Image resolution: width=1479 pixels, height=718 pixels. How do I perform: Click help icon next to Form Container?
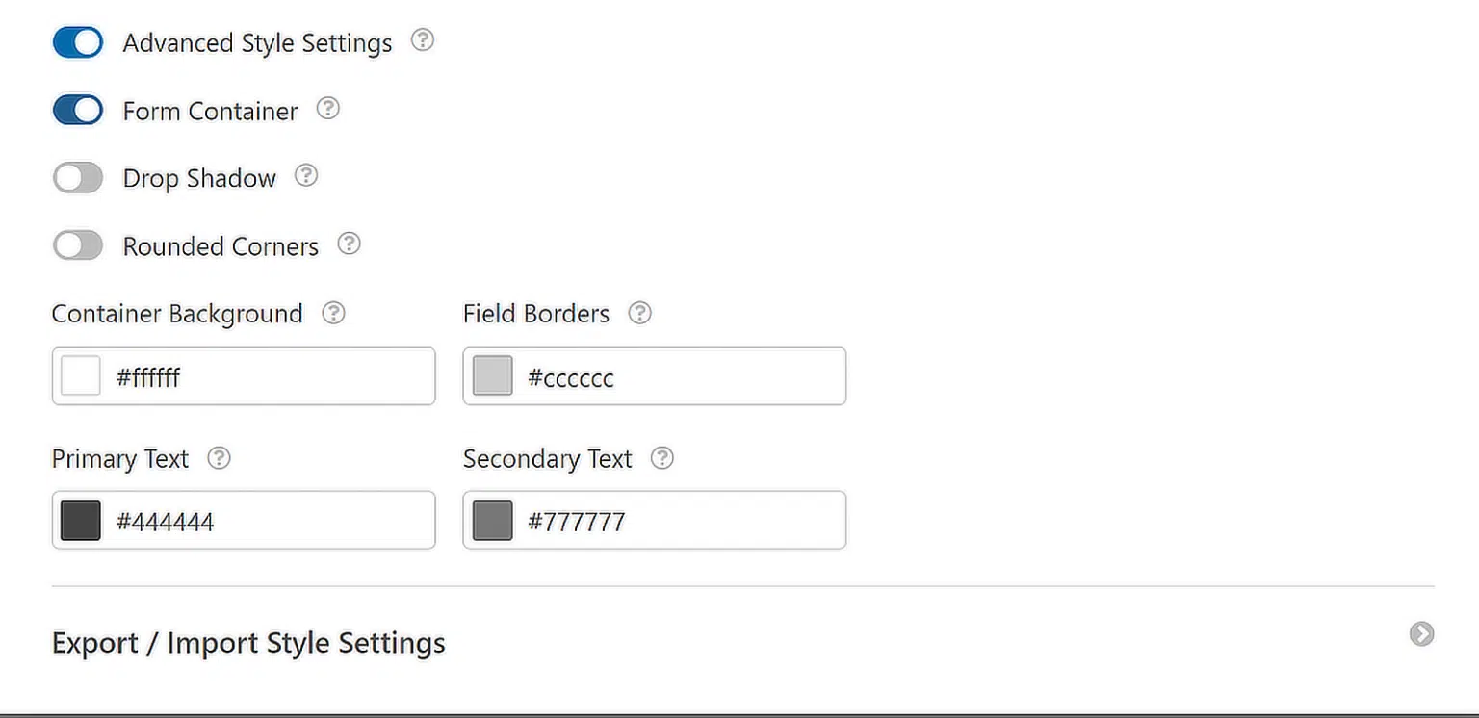(328, 109)
